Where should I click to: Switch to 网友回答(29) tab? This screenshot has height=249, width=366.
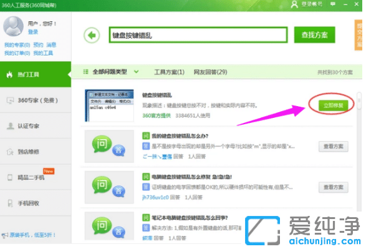point(210,72)
